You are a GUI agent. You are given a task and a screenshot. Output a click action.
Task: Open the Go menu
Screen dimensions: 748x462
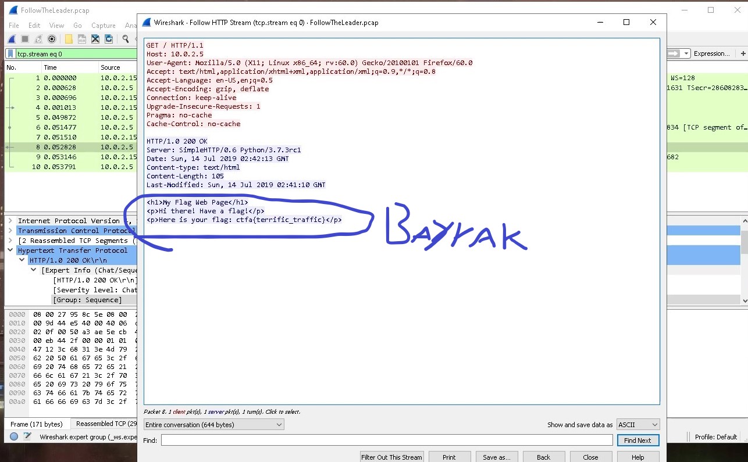coord(77,26)
